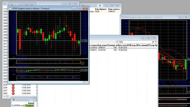The image size is (190, 107).
Task: Close the back orders table window
Action: (x=75, y=4)
